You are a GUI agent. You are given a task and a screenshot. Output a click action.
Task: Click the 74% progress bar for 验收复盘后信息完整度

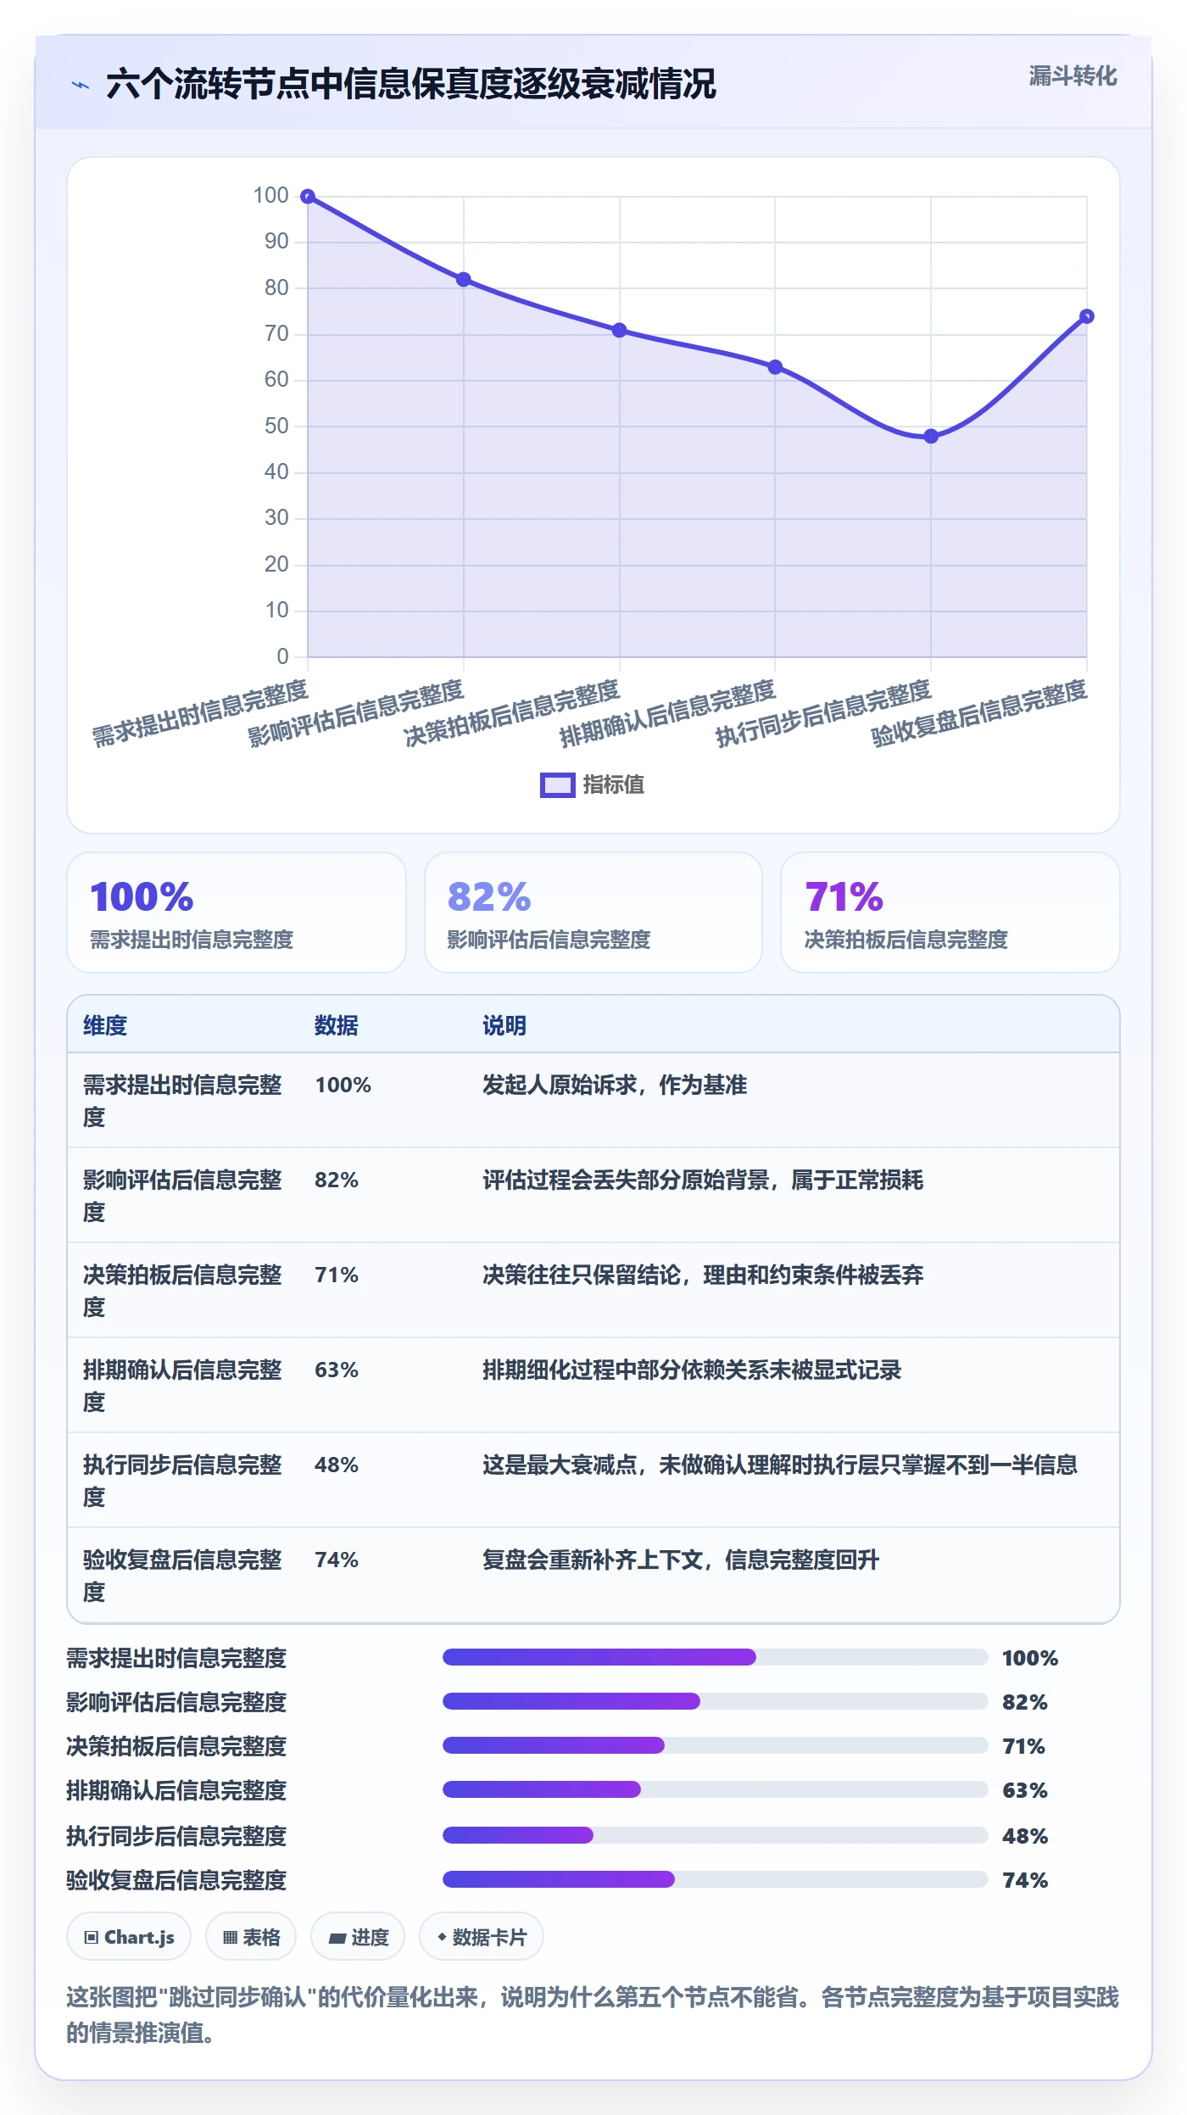[x=716, y=1879]
